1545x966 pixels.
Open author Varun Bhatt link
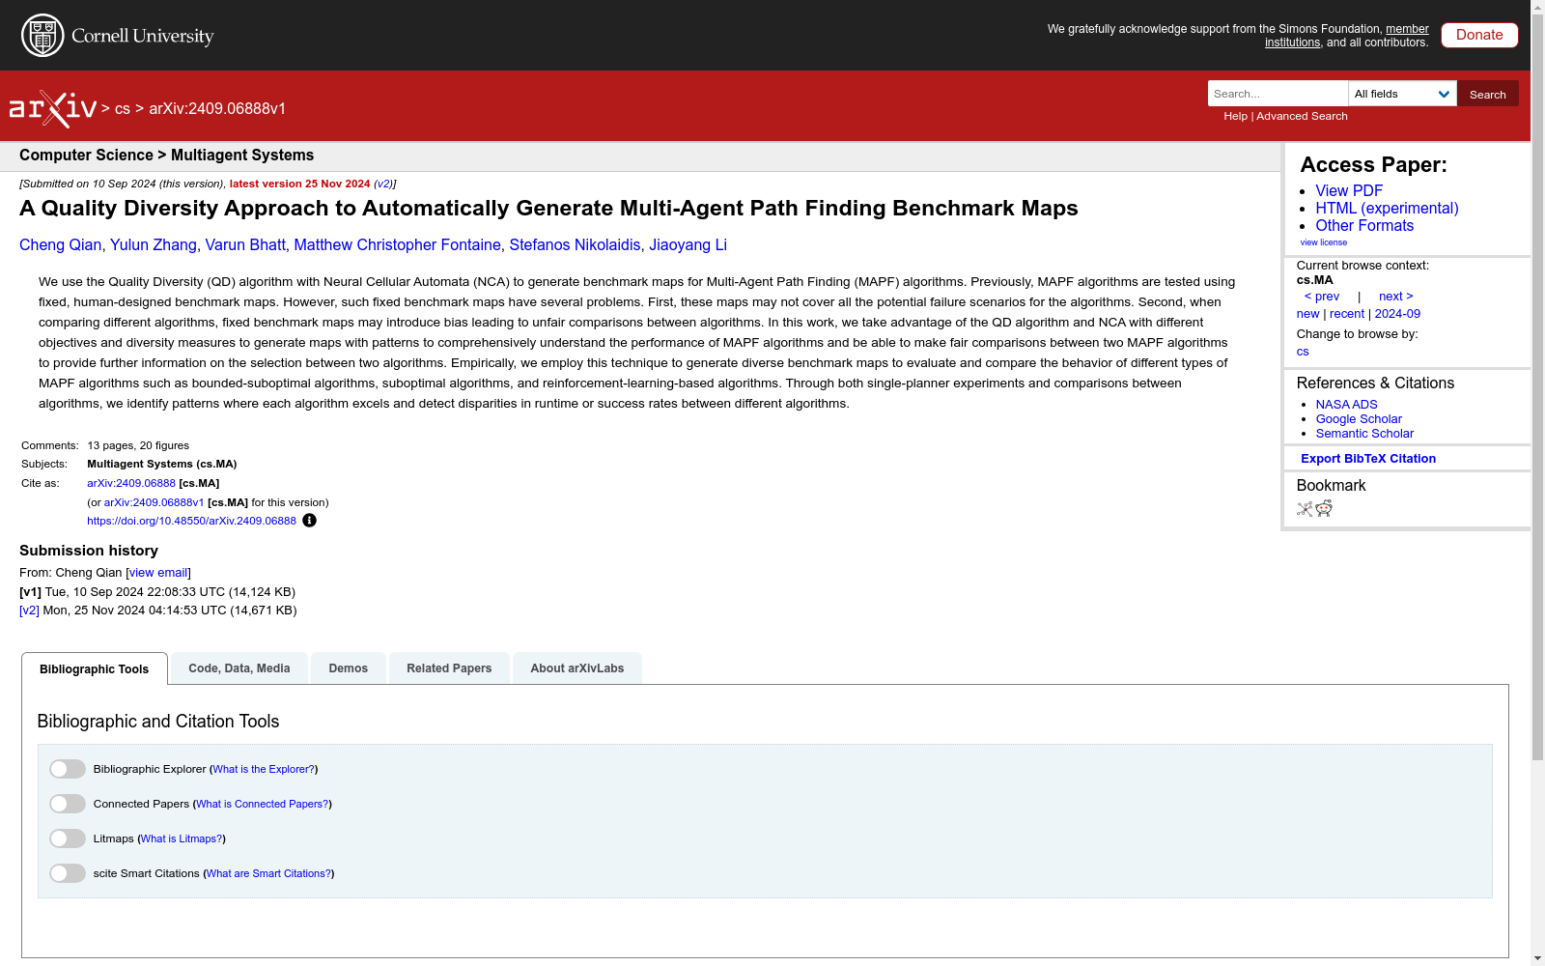(x=245, y=245)
